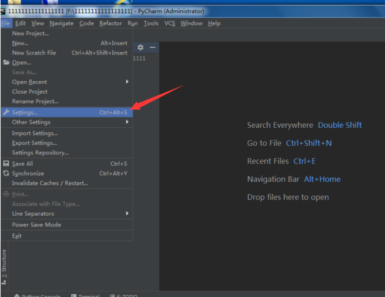Expand the Open Recent submenu arrow
The width and height of the screenshot is (385, 297).
[127, 82]
